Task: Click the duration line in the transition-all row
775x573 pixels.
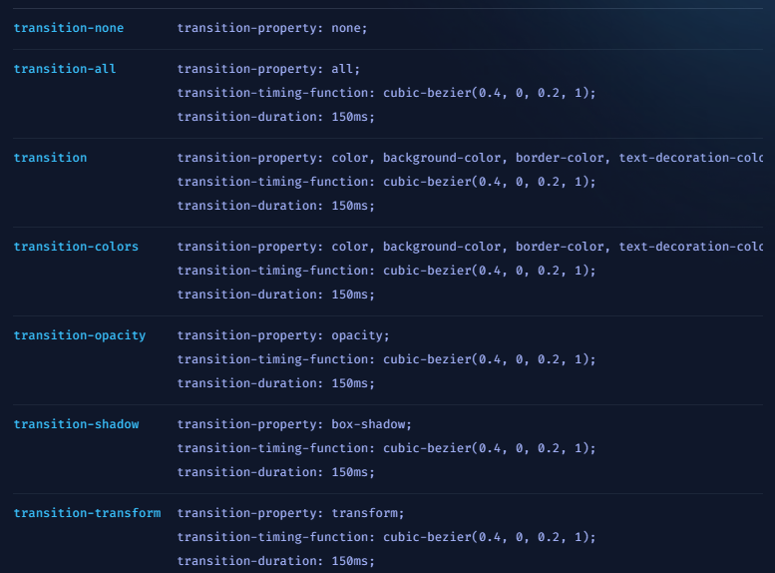Action: coord(276,117)
